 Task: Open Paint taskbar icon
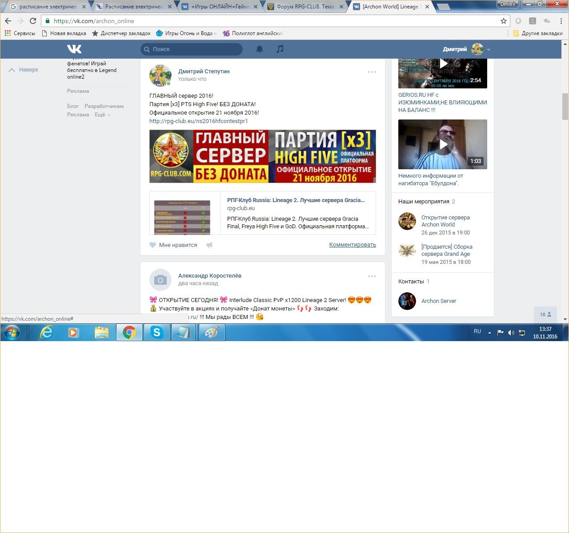click(x=212, y=332)
